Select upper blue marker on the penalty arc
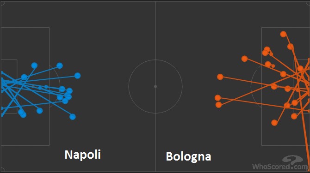Viewport: 310px width, 173px height. pyautogui.click(x=60, y=66)
